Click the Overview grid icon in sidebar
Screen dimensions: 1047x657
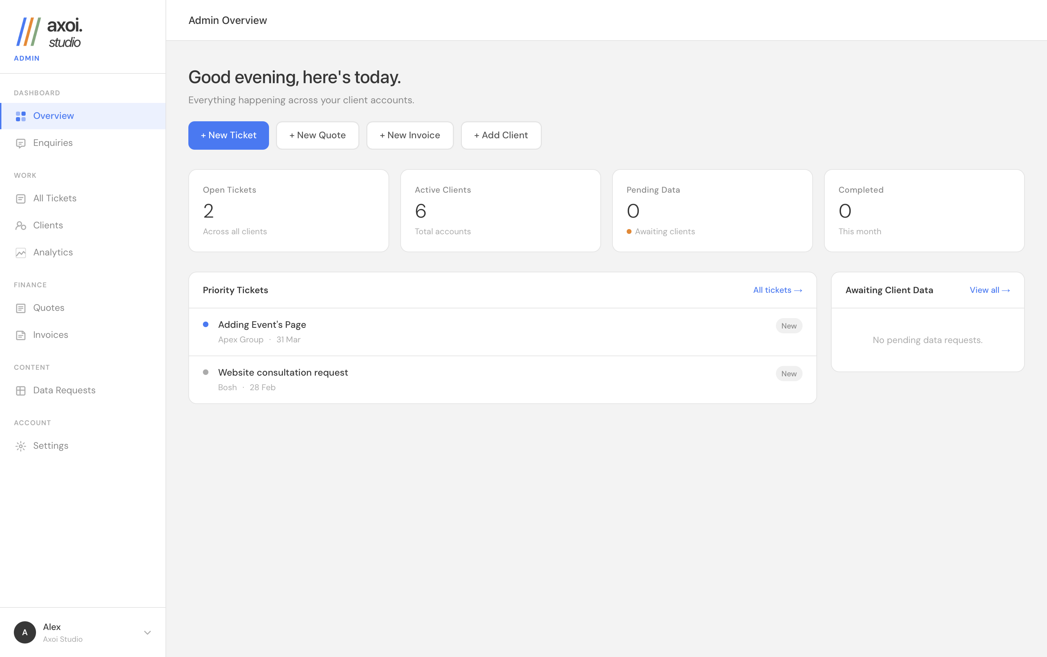point(20,116)
